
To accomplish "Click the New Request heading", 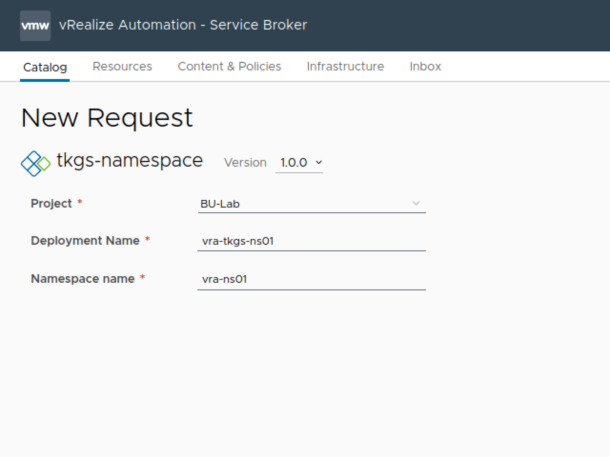I will (107, 118).
